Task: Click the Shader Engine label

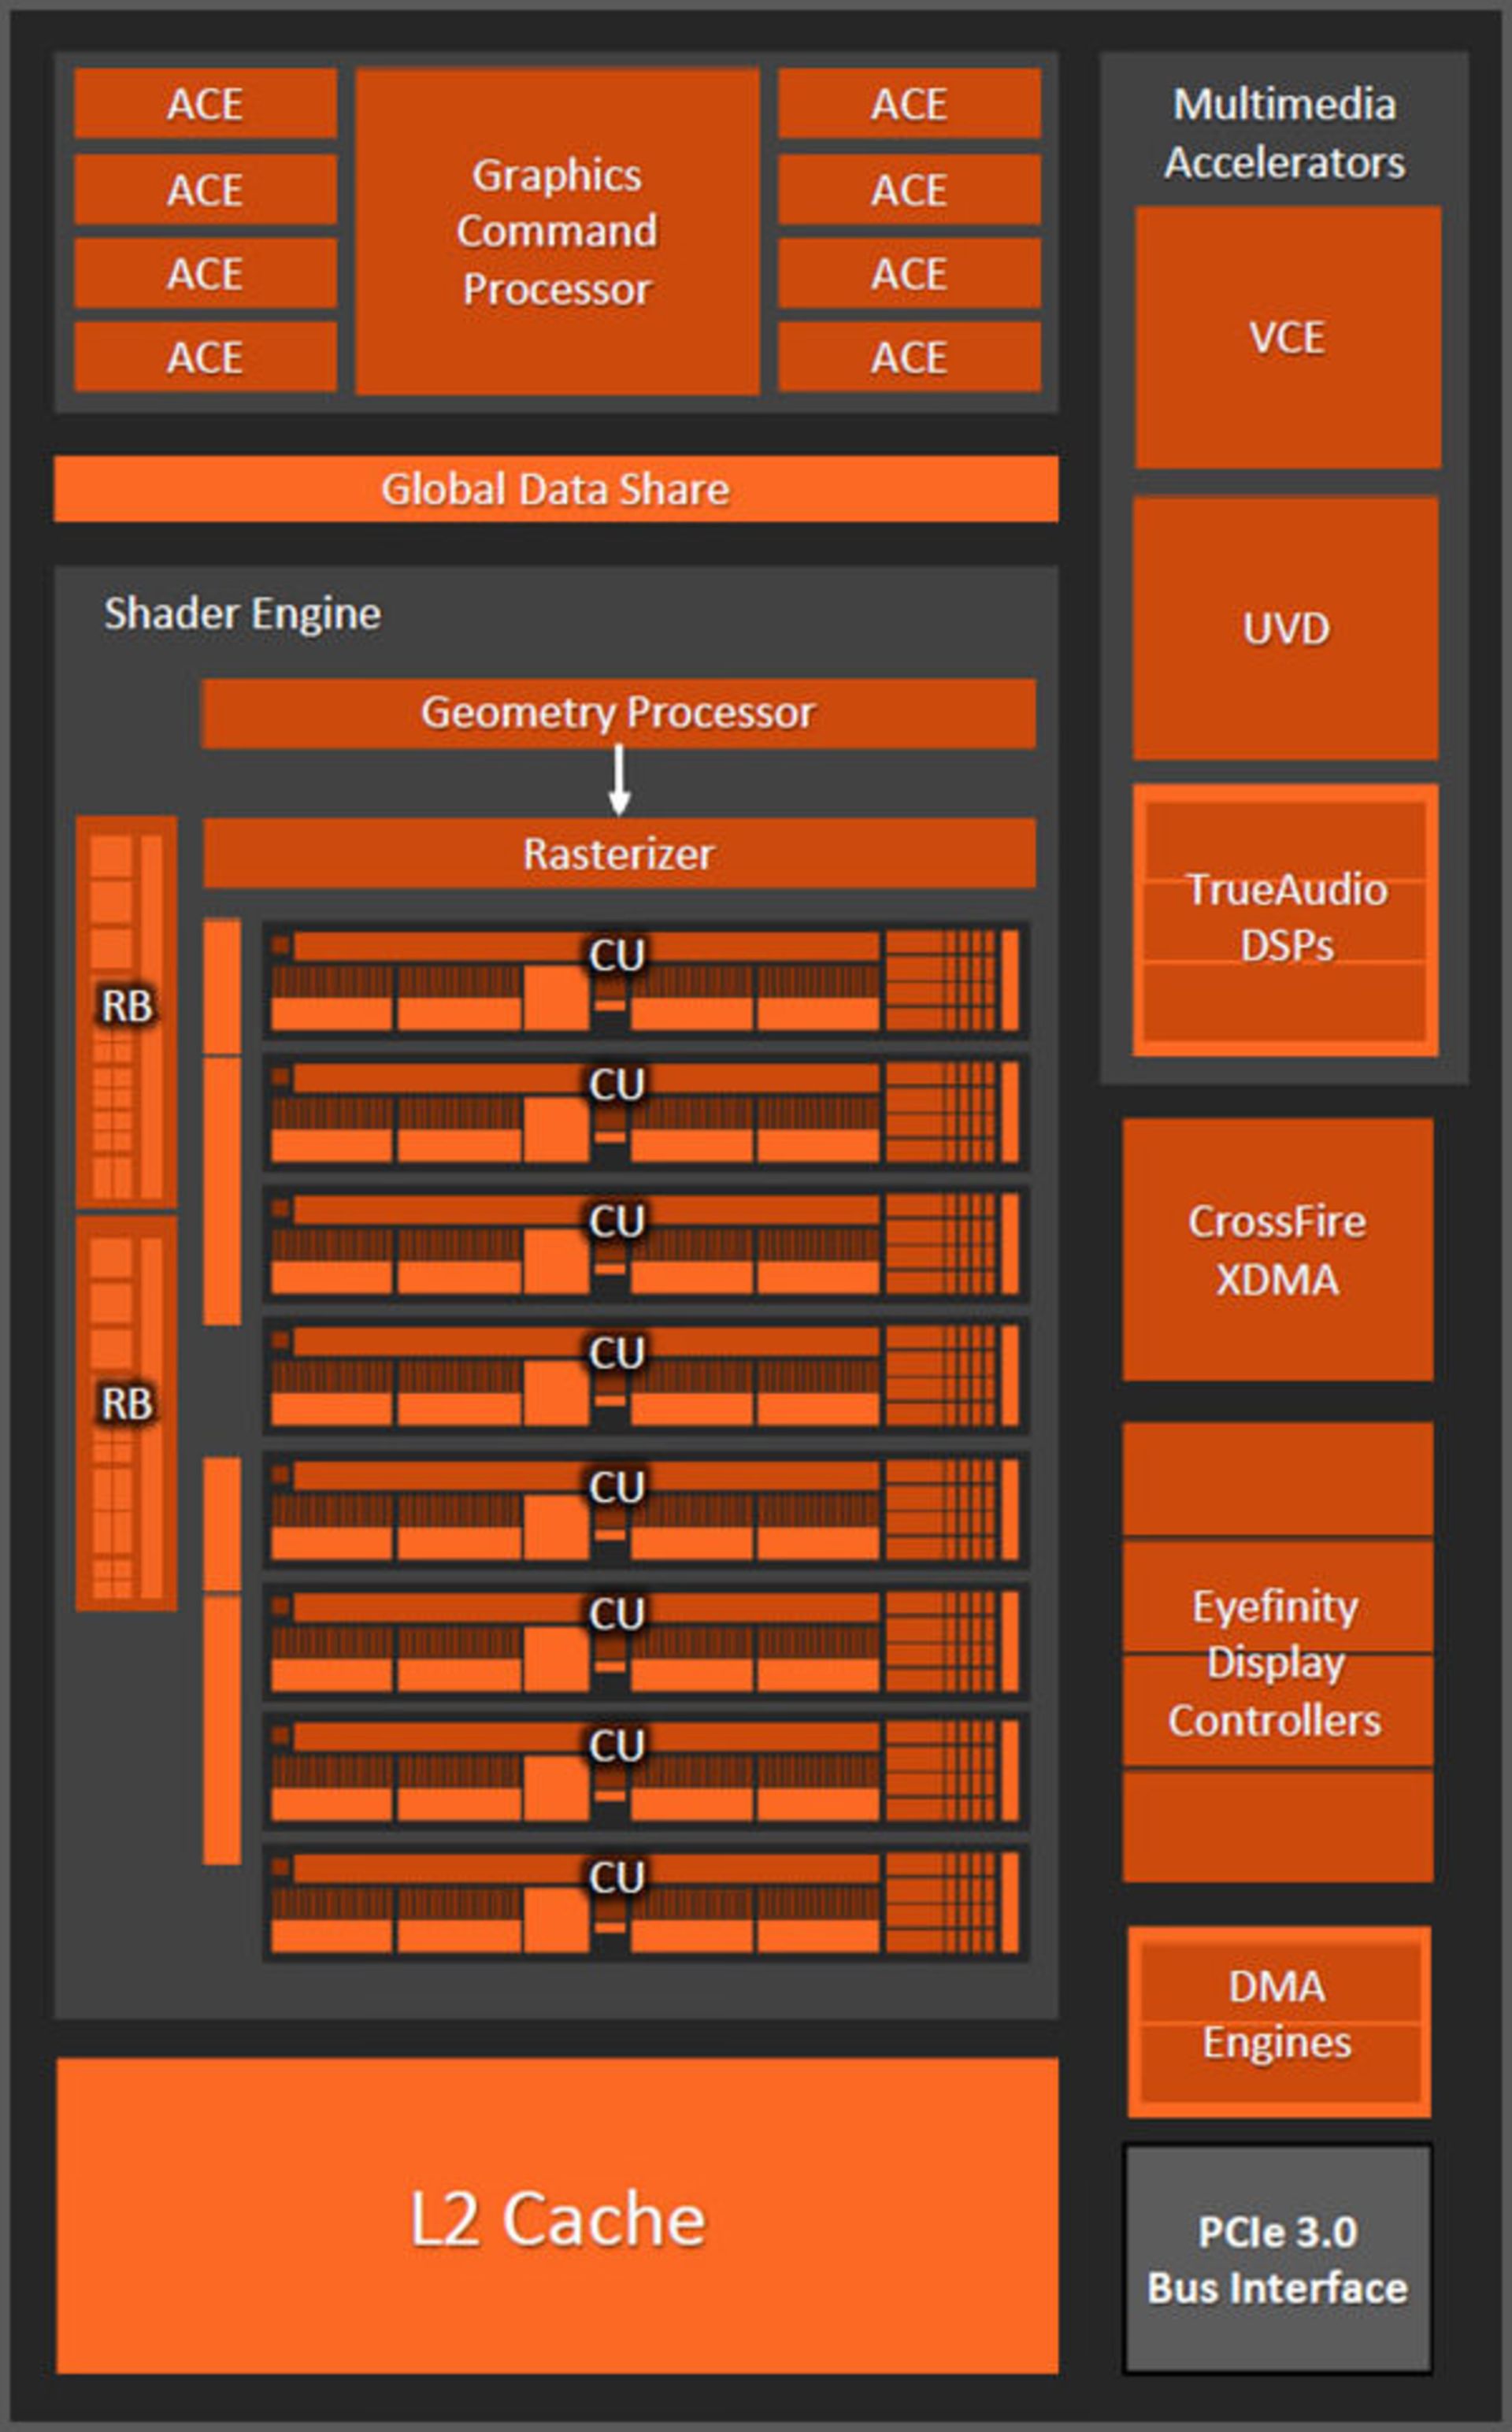Action: (242, 613)
